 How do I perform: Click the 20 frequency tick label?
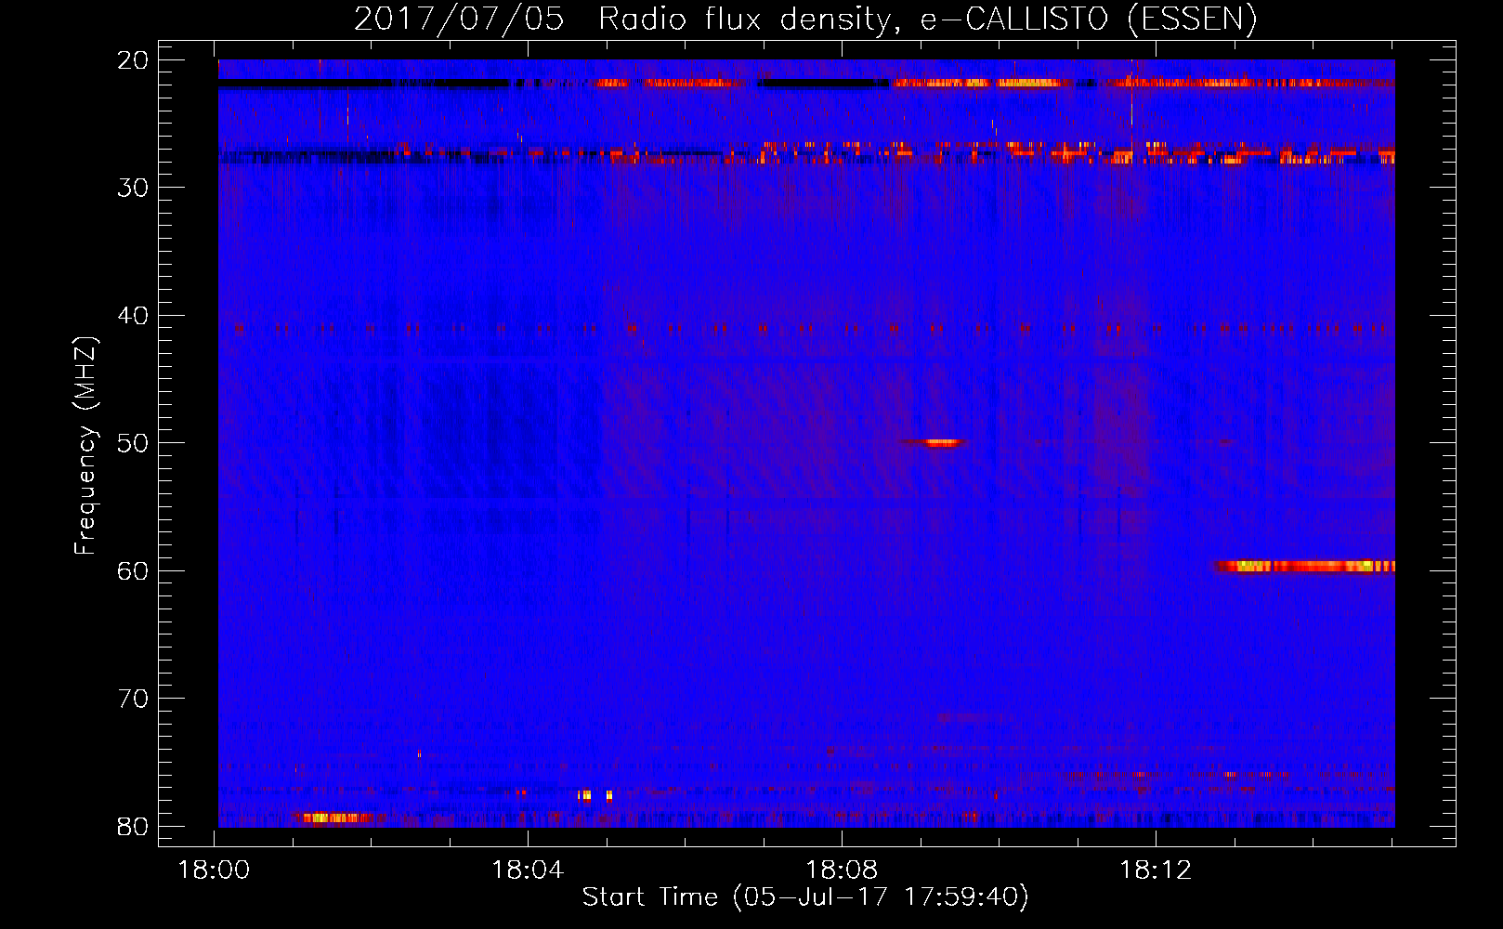coord(133,60)
